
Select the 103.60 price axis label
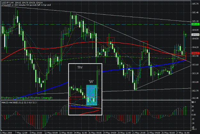pyautogui.click(x=195, y=65)
